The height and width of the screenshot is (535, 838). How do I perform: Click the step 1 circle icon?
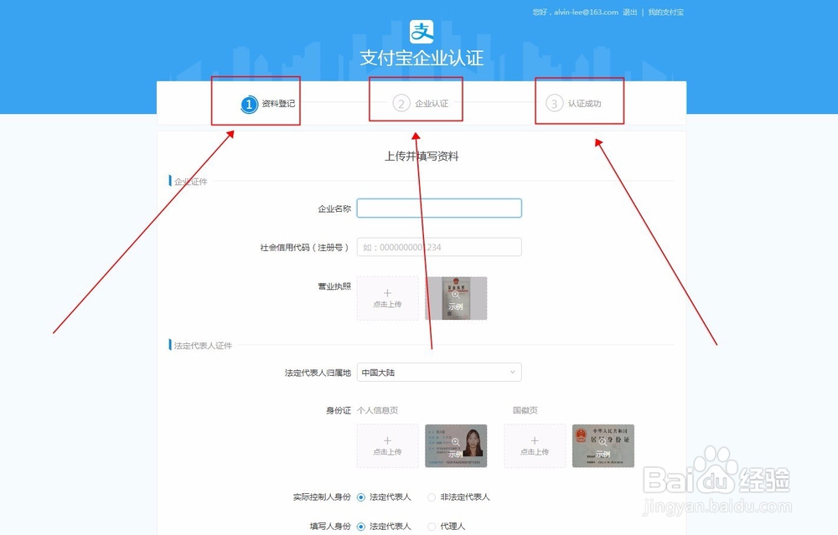point(249,104)
